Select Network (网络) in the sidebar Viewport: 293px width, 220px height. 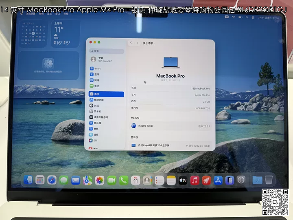click(x=97, y=80)
